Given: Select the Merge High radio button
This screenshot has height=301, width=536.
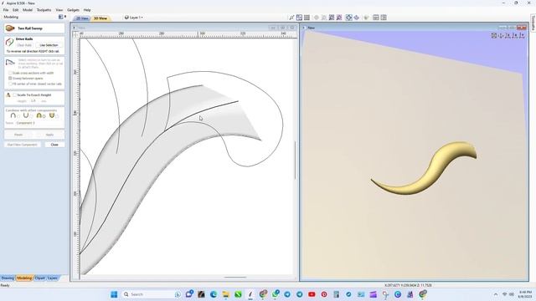Looking at the screenshot, I should point(44,117).
